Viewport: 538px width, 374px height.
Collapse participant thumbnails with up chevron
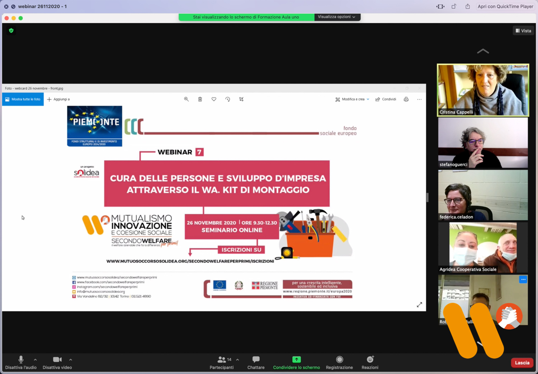483,51
